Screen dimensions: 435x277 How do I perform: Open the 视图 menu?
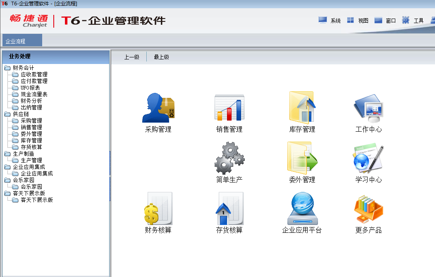(x=358, y=21)
